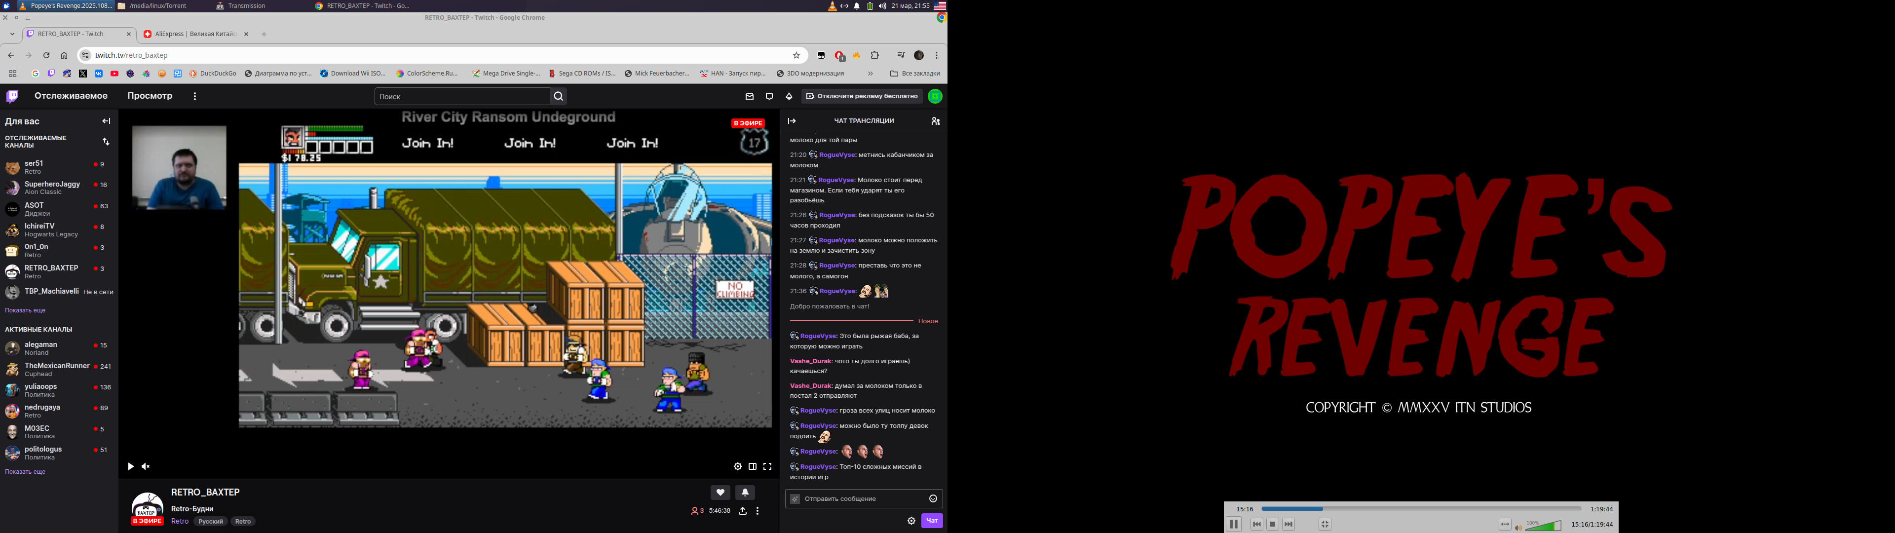
Task: Open Chrome extensions puzzle icon
Action: (874, 55)
